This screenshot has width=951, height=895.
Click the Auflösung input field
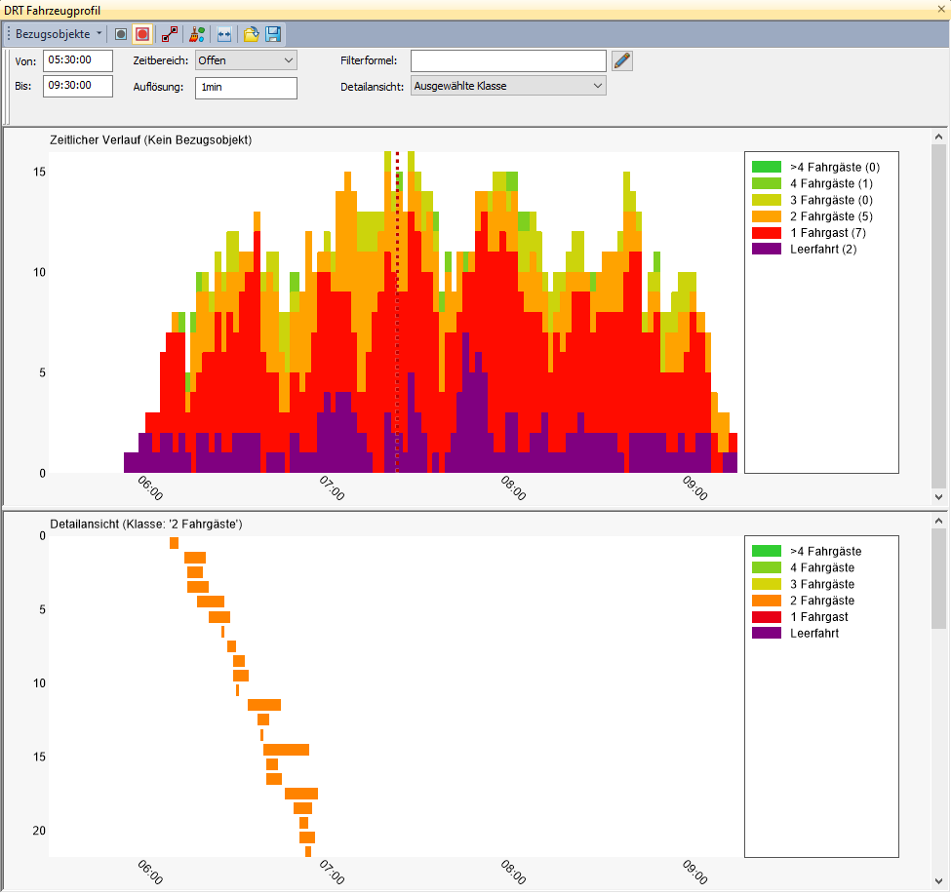tap(245, 87)
